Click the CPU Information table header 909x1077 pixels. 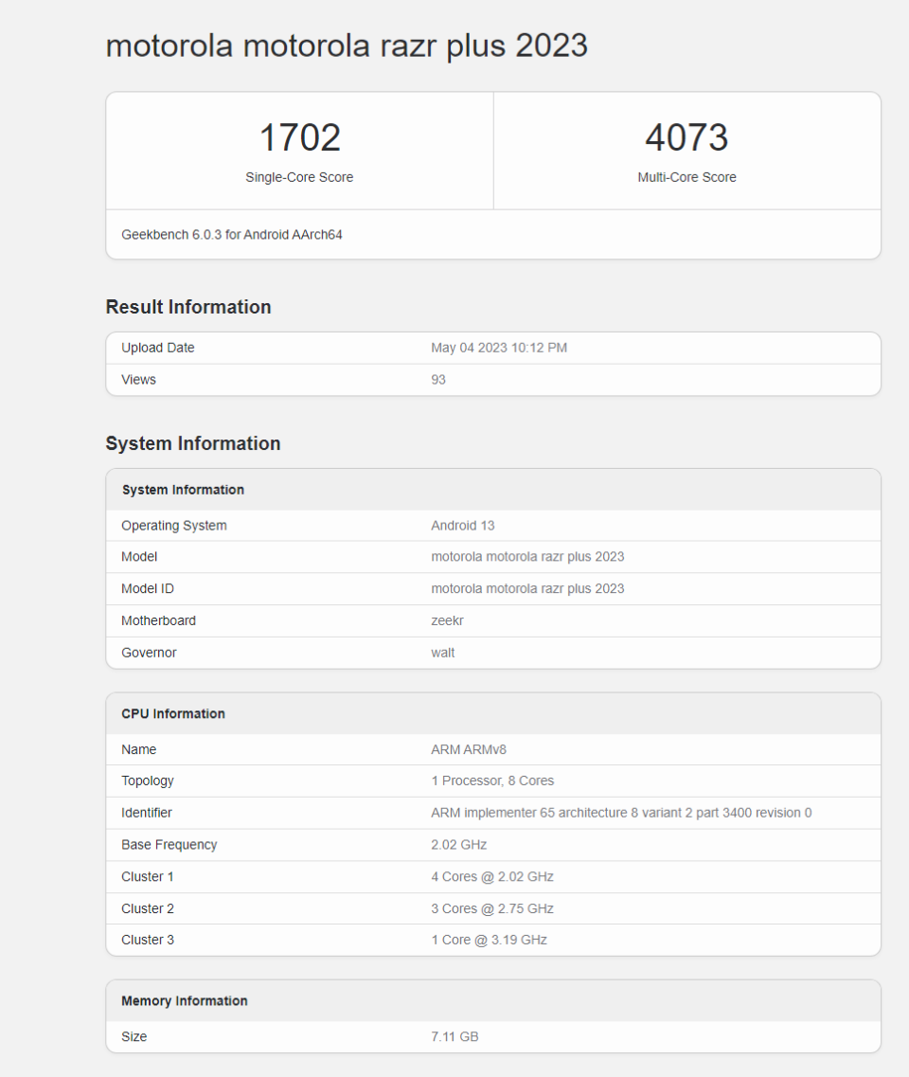(x=173, y=714)
